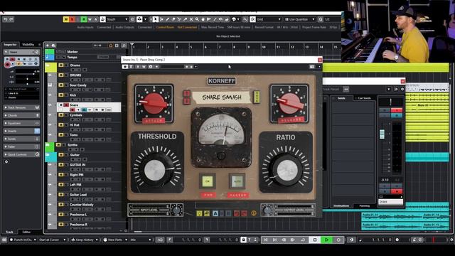Viewport: 455px width, 256px height.
Task: Click the Toms track name
Action: pyautogui.click(x=74, y=134)
